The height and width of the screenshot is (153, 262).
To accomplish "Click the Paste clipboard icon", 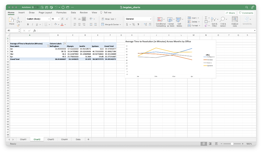I will tap(11, 20).
